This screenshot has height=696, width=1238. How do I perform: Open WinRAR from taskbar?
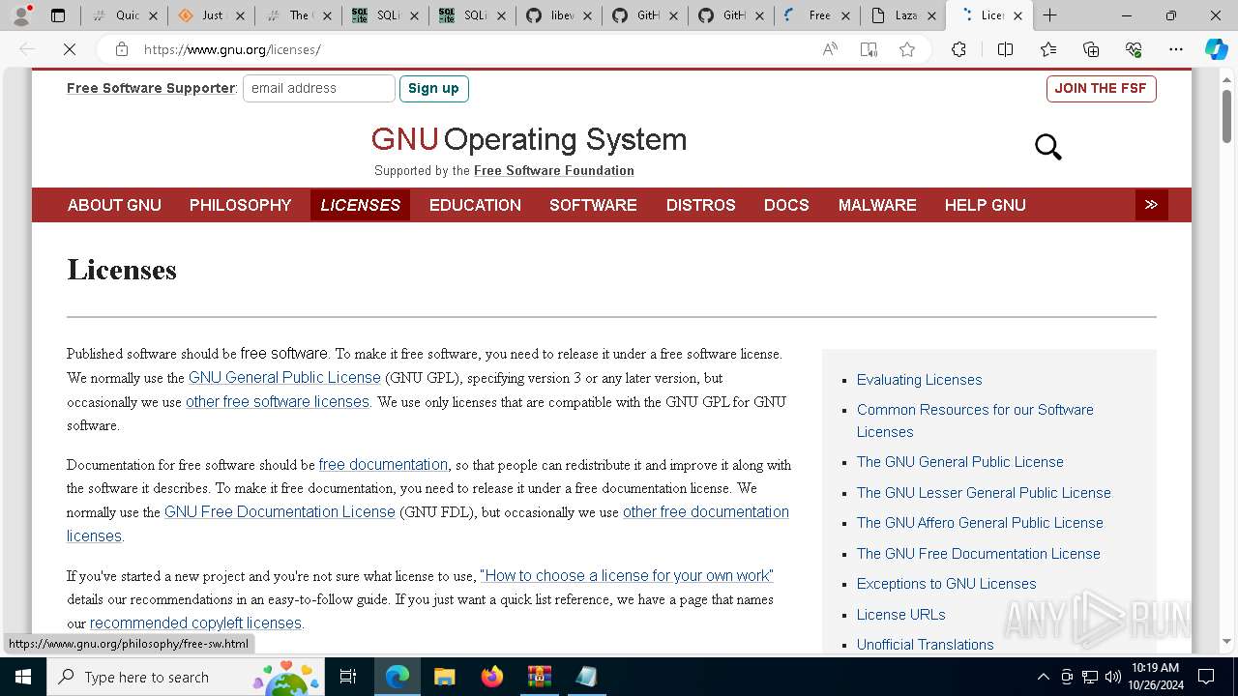click(539, 677)
